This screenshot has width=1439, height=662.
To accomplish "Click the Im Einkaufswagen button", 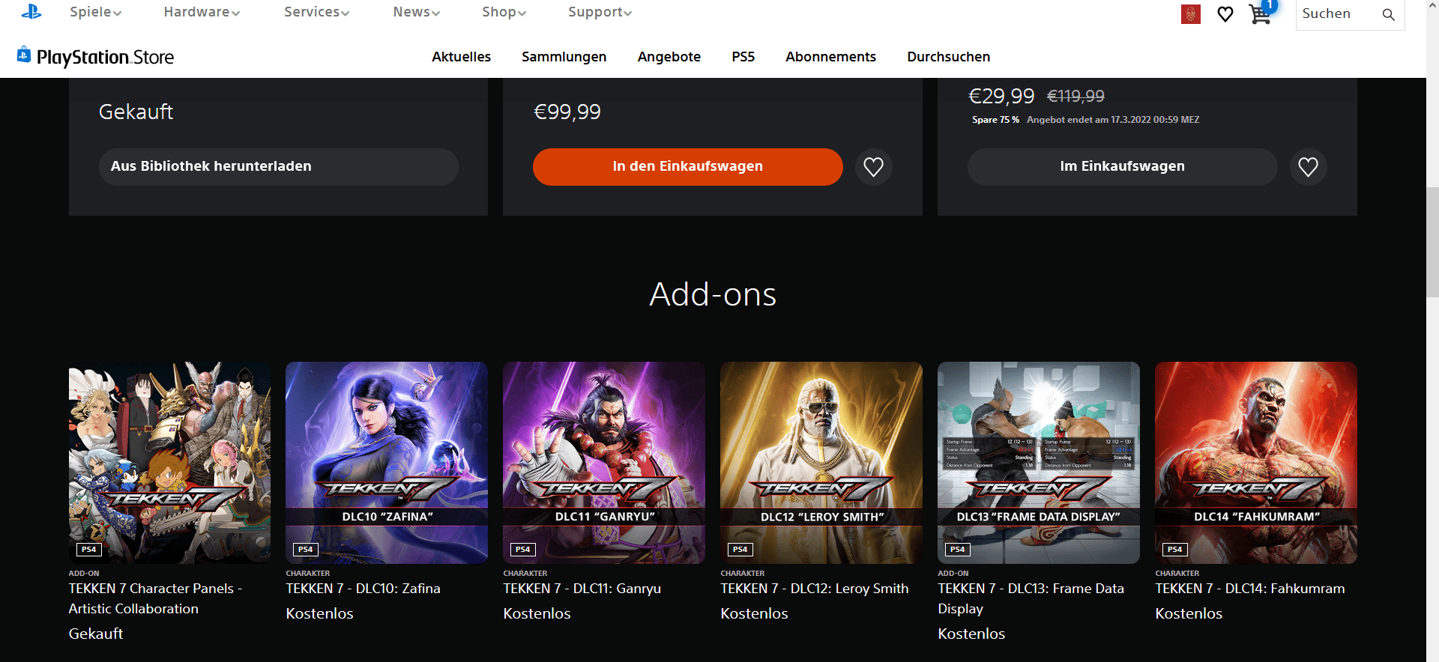I will pyautogui.click(x=1122, y=167).
